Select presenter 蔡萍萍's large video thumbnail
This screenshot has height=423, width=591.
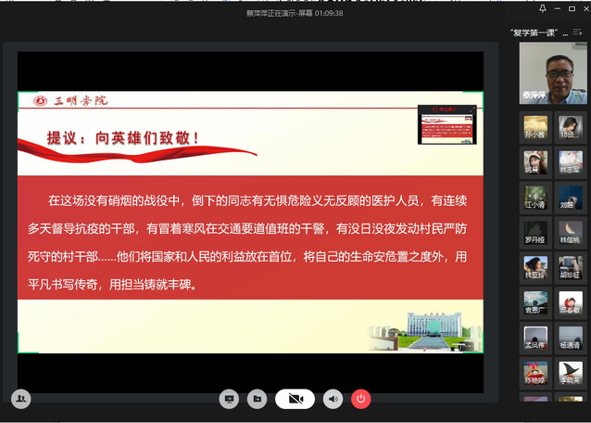pyautogui.click(x=553, y=74)
